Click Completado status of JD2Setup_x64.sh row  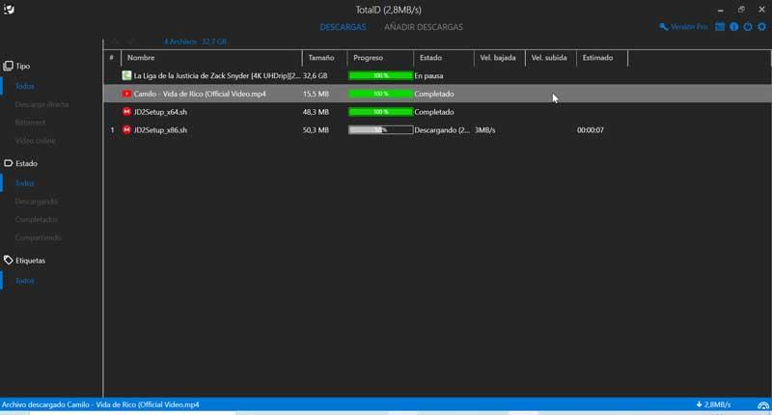[434, 112]
